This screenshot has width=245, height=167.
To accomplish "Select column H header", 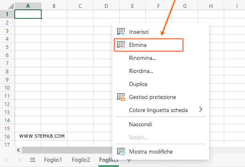I will 211,6.
